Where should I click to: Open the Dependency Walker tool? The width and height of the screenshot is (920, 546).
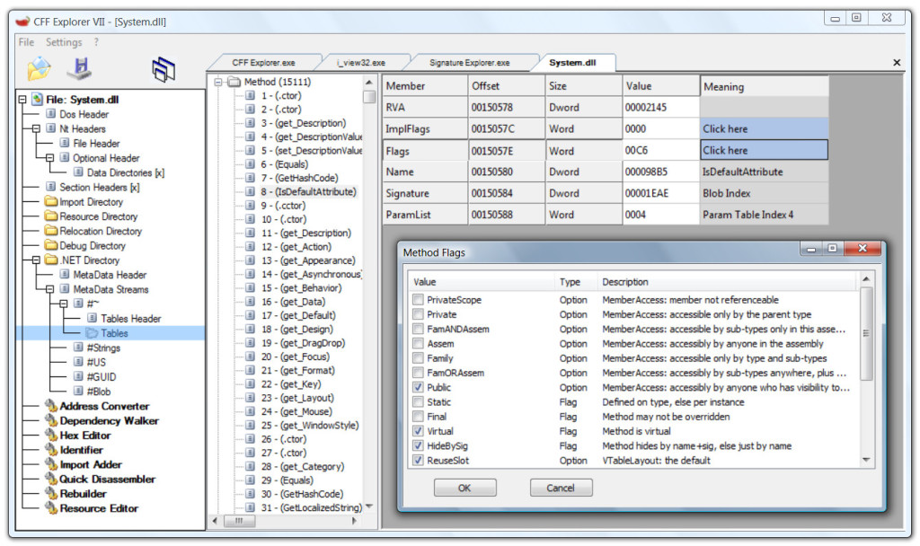coord(109,420)
